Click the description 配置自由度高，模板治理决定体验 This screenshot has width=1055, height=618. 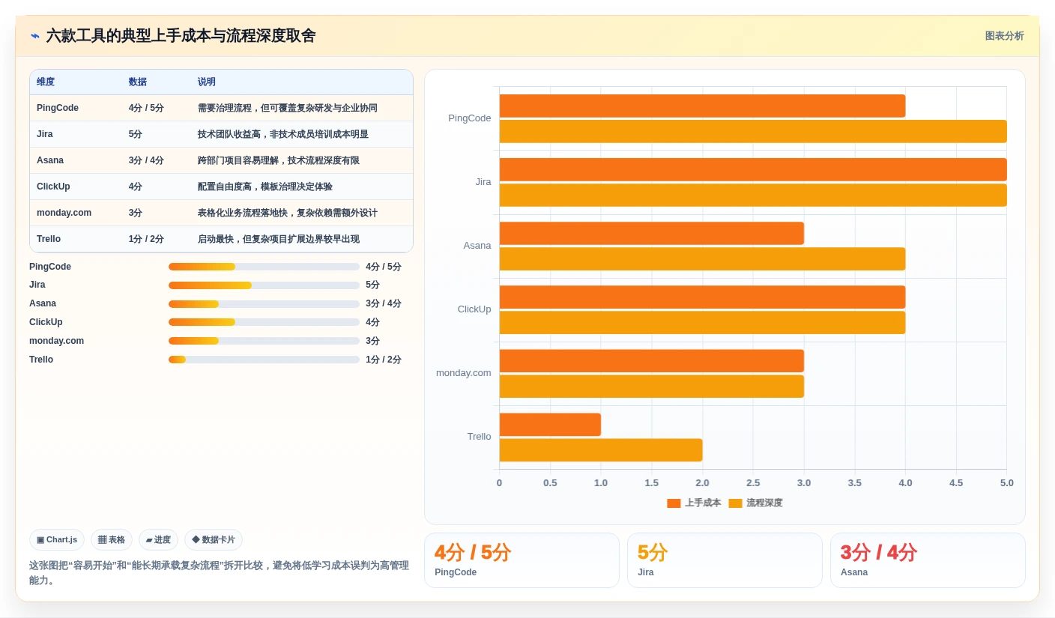tap(265, 187)
